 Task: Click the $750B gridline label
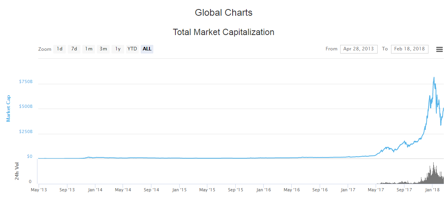click(26, 82)
